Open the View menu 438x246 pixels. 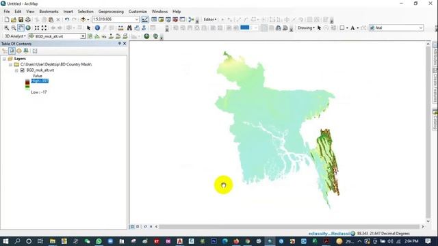(x=30, y=12)
